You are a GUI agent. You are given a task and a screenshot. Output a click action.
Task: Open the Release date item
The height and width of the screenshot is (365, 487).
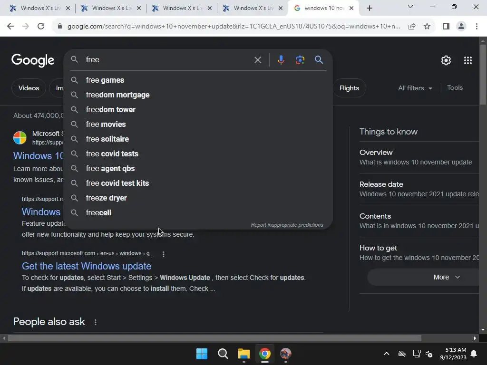coord(419,189)
